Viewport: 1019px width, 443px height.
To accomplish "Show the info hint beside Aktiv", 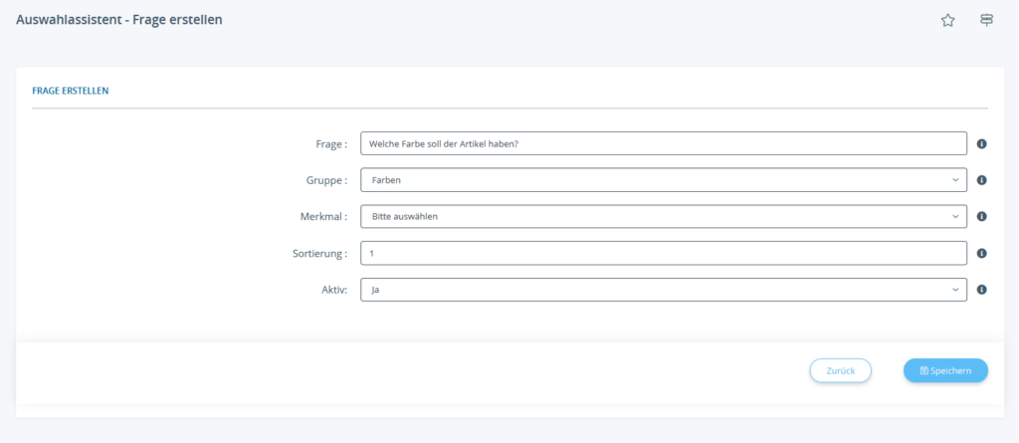I will click(981, 290).
